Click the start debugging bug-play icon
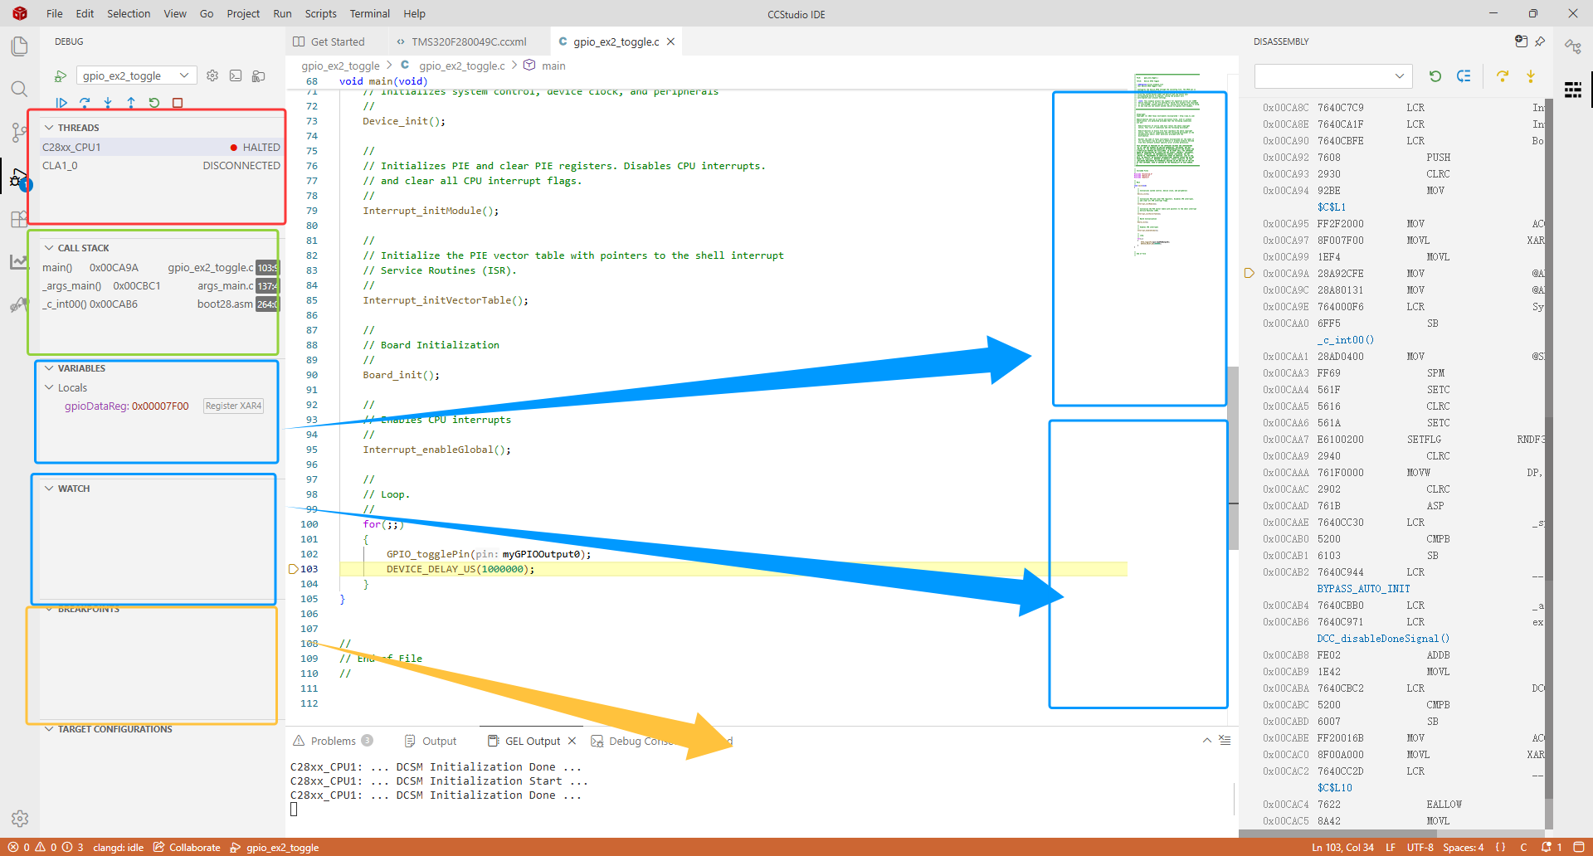The height and width of the screenshot is (856, 1593). (61, 76)
